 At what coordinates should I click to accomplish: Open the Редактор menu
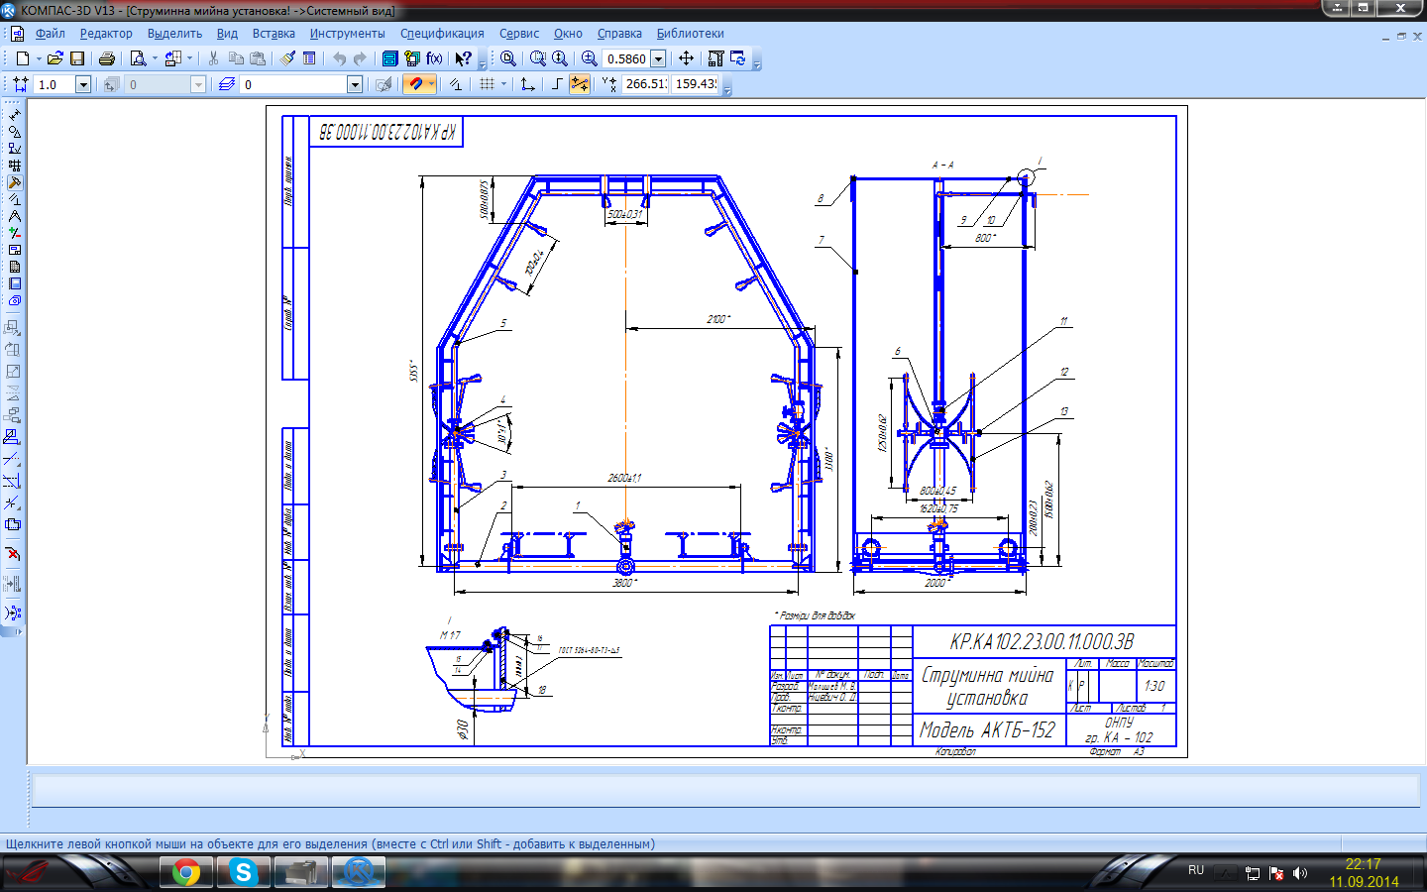tap(106, 34)
